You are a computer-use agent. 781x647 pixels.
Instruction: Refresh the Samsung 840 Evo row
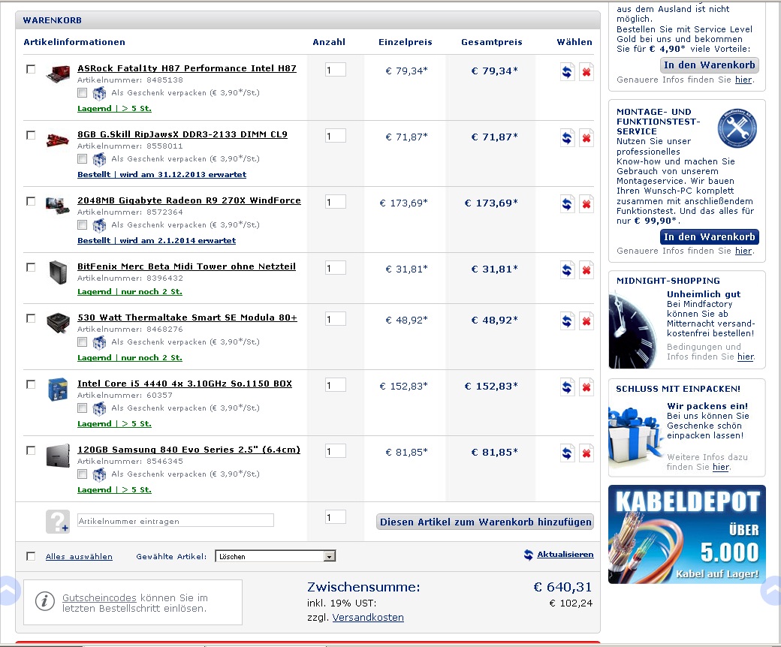567,453
